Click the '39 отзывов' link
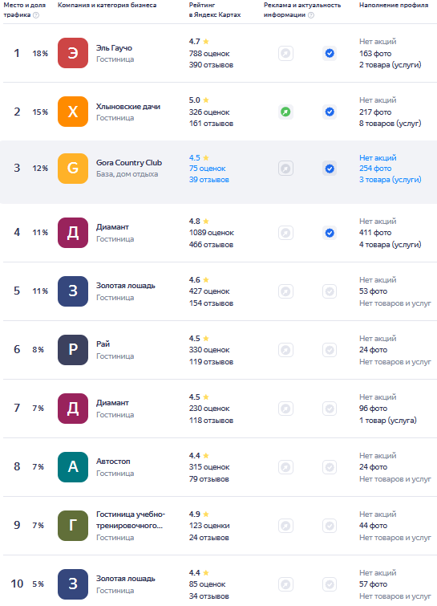This screenshot has width=437, height=606. pyautogui.click(x=208, y=180)
